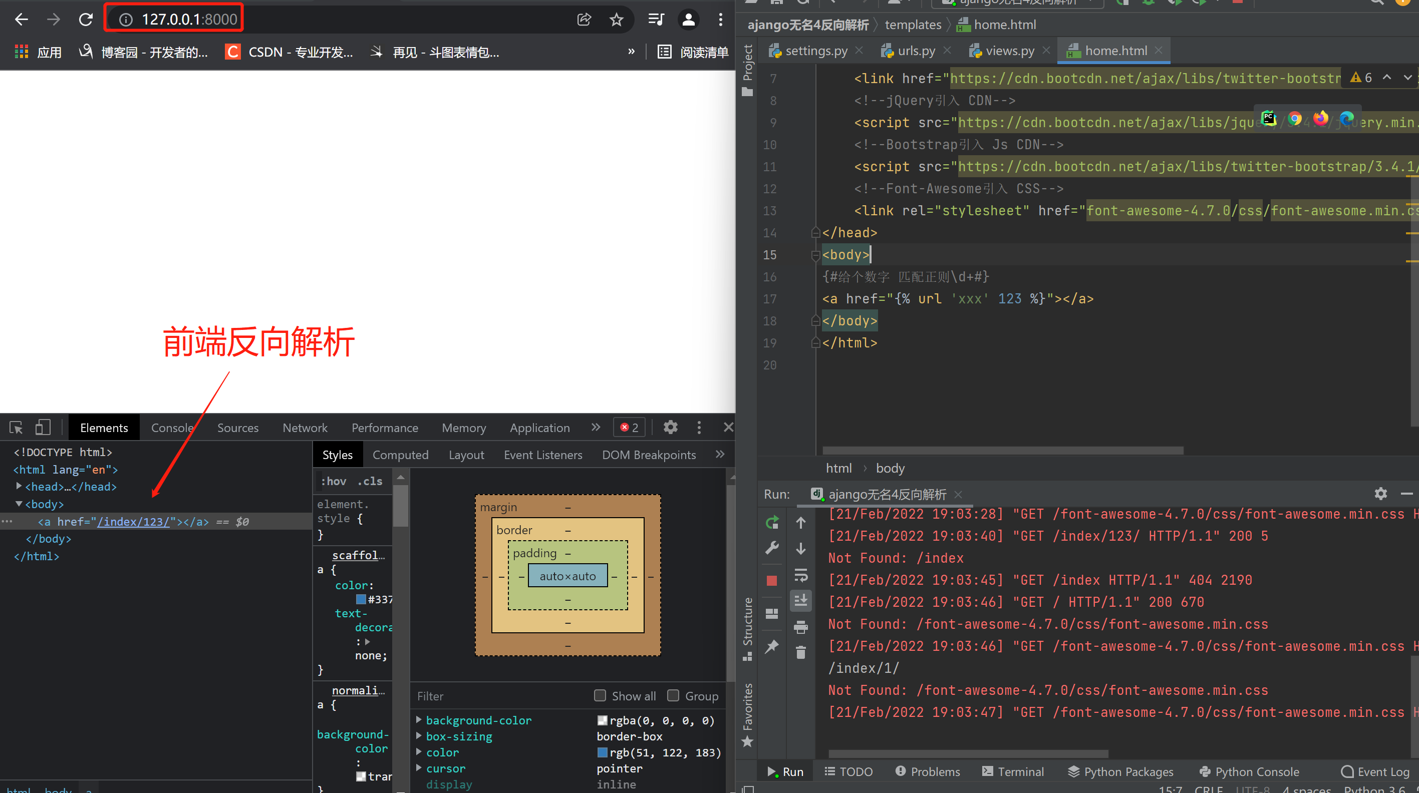The image size is (1419, 793).
Task: Switch to urls.py editor tab
Action: (916, 51)
